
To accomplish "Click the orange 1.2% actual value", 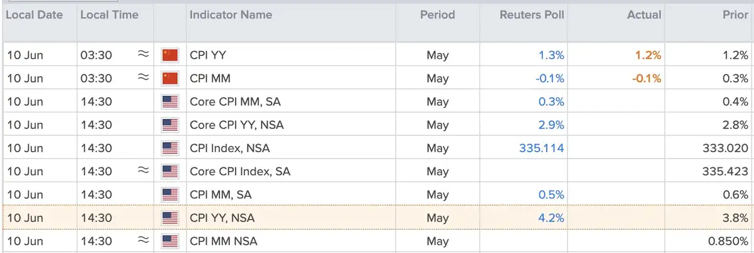I will [x=648, y=55].
